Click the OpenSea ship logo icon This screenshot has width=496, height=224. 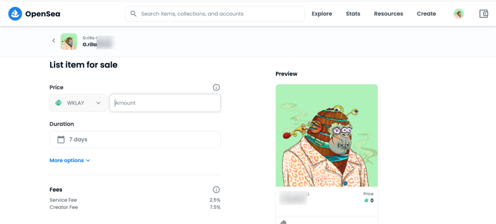[15, 14]
